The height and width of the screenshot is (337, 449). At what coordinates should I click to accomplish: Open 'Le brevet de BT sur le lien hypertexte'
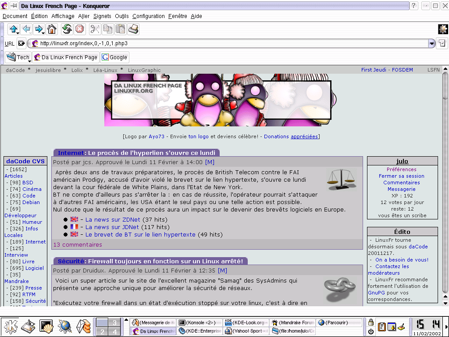click(140, 234)
